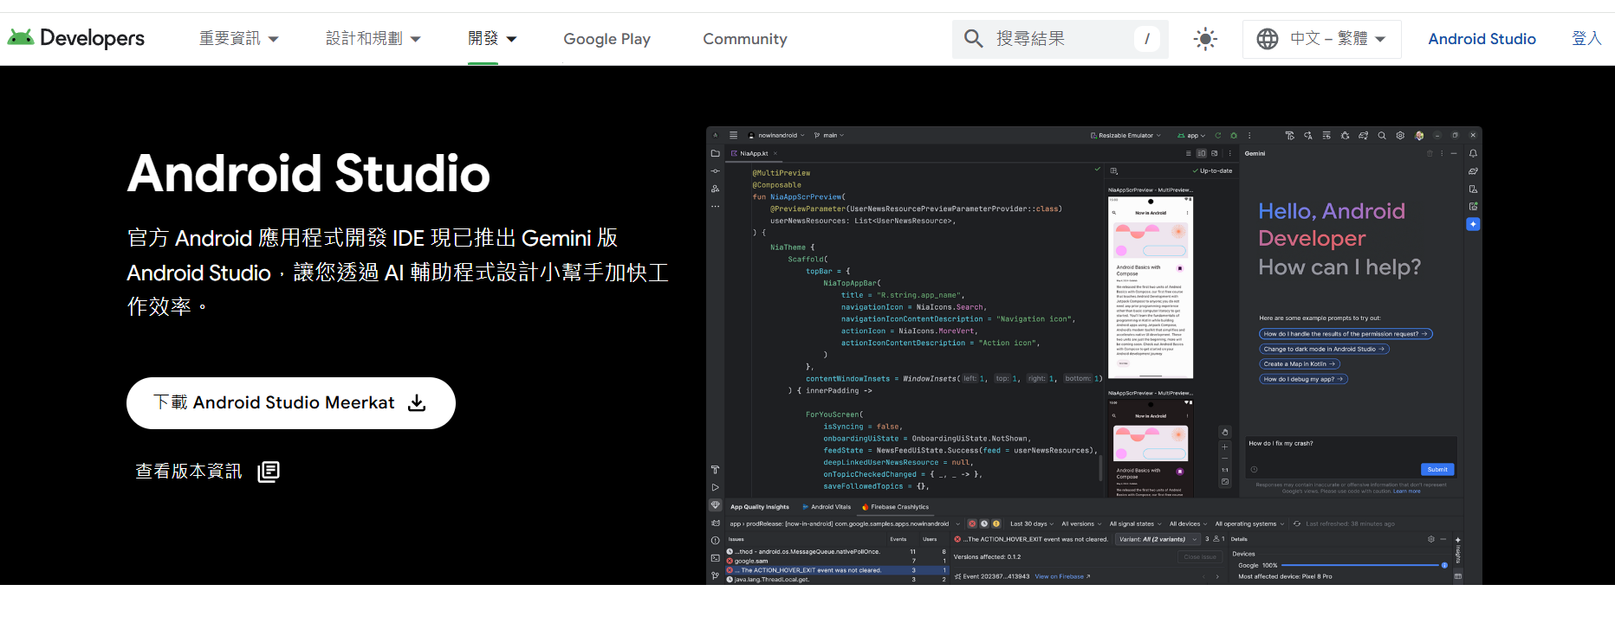The height and width of the screenshot is (623, 1615).
Task: Close the NiaApp.kt tab with its x
Action: coord(775,153)
